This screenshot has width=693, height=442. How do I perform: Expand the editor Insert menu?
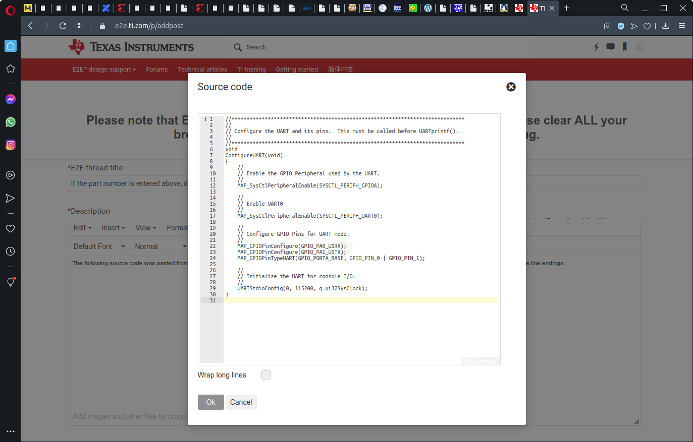(113, 228)
